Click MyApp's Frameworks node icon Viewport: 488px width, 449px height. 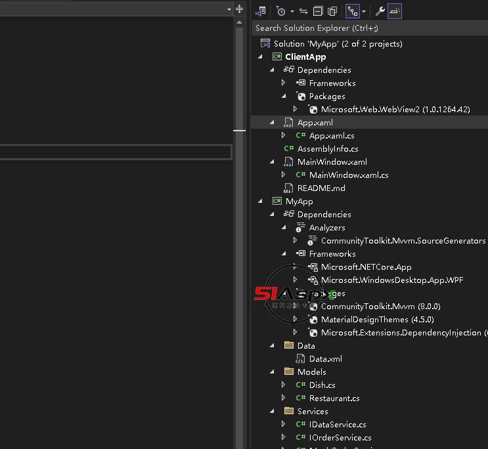[301, 253]
